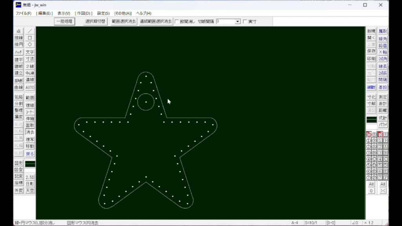Open the ヘルプ(H) menu
This screenshot has width=402, height=226.
[x=144, y=13]
